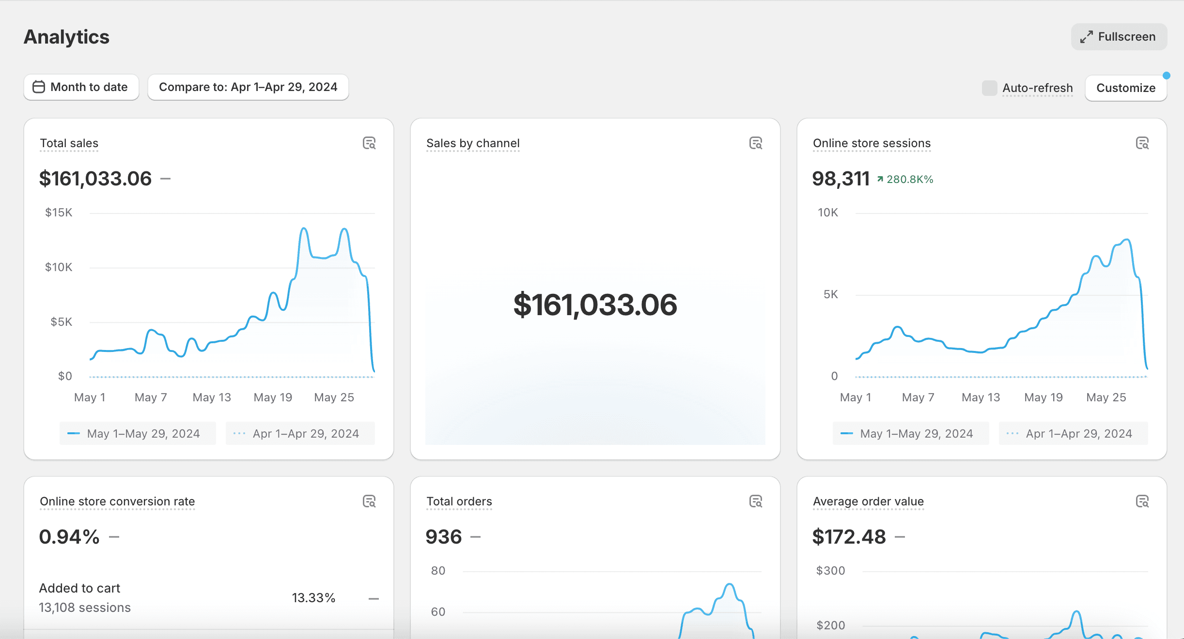
Task: Click the Added to cart row label
Action: pyautogui.click(x=79, y=588)
